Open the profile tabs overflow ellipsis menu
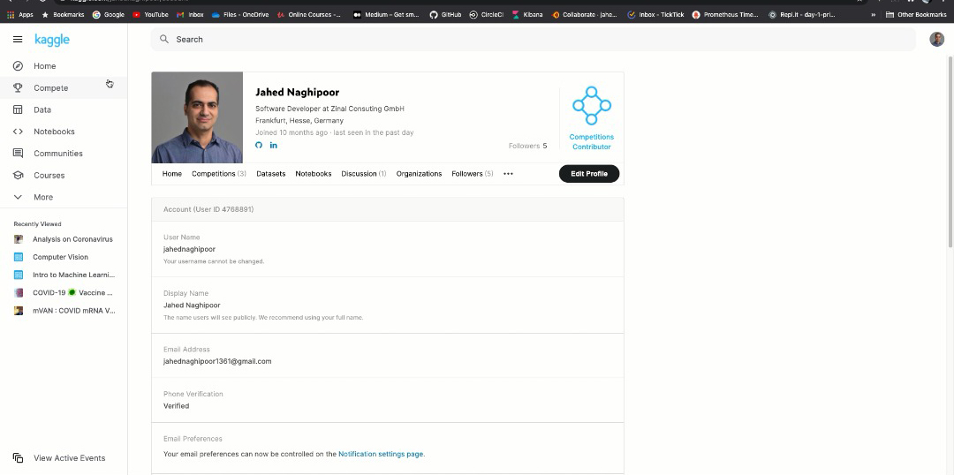 click(x=508, y=174)
